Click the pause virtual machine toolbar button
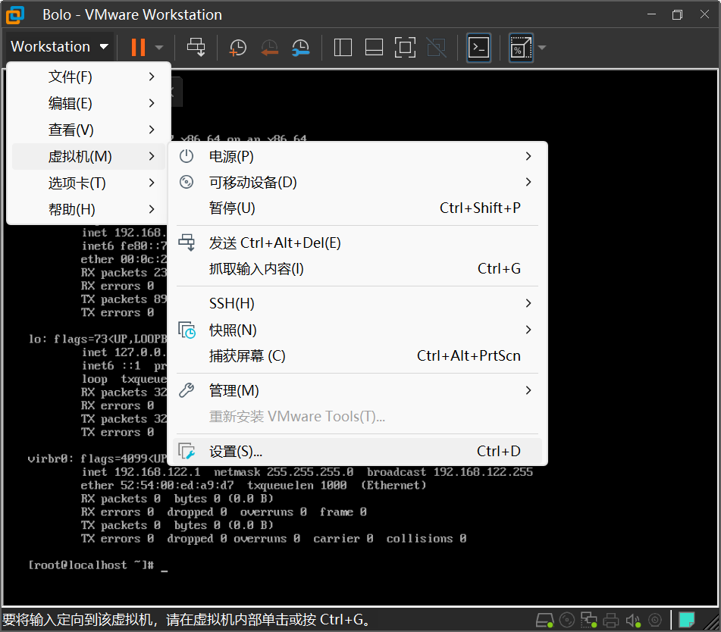 (137, 47)
